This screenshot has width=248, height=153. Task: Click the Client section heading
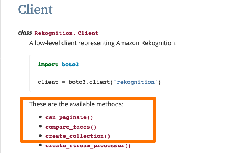pos(35,9)
